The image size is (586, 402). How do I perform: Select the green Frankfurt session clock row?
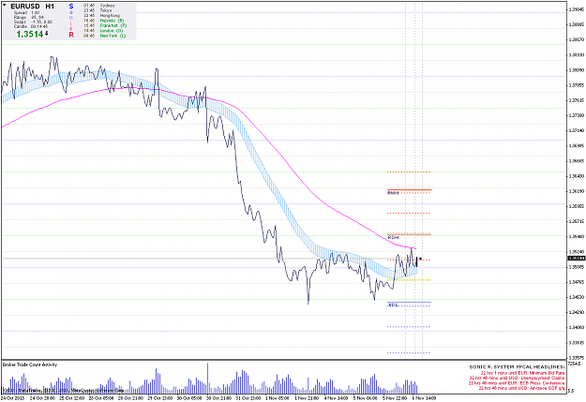point(105,25)
